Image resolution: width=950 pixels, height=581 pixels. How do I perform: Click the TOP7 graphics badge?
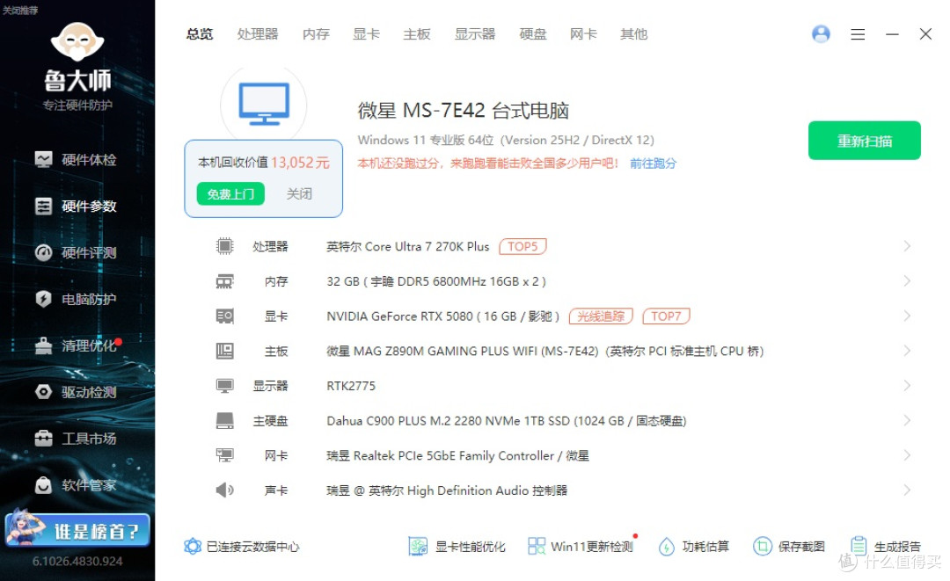[x=666, y=316]
